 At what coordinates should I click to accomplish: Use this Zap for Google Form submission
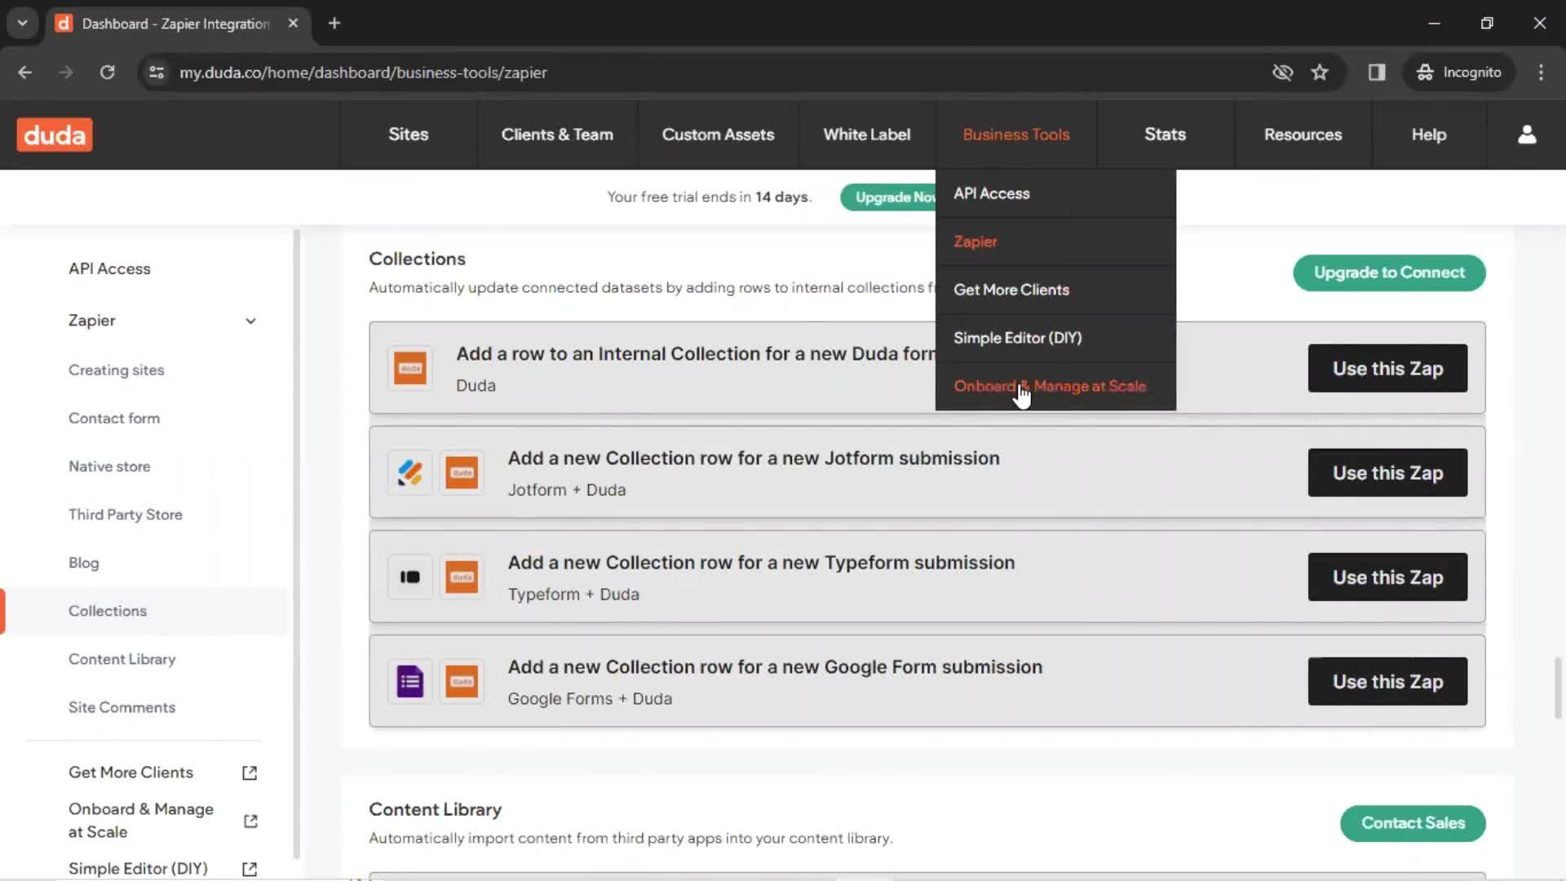point(1387,682)
